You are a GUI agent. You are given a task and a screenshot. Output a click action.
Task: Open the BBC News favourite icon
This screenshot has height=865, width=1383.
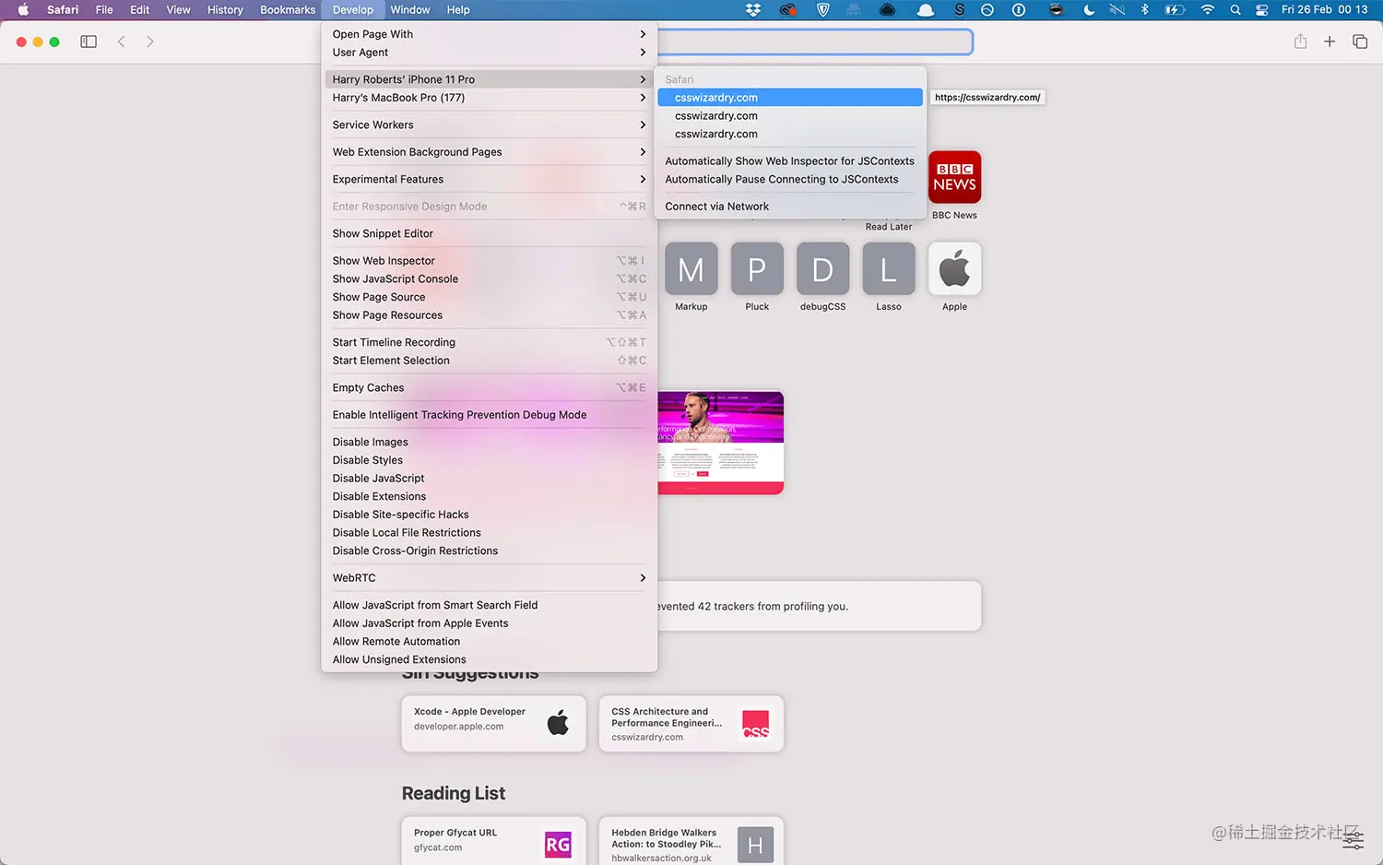click(954, 177)
